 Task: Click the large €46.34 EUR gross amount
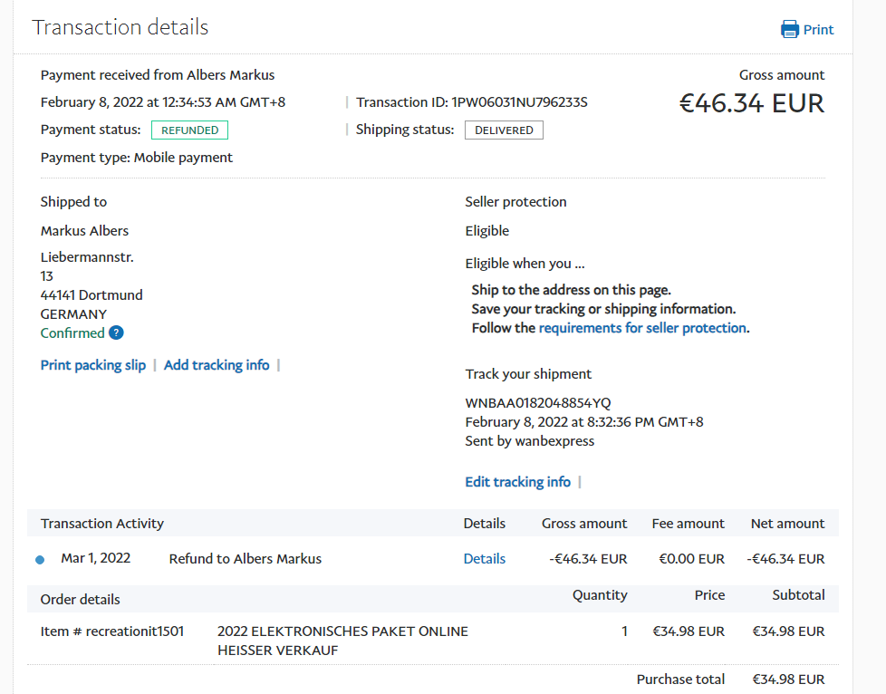pos(752,103)
